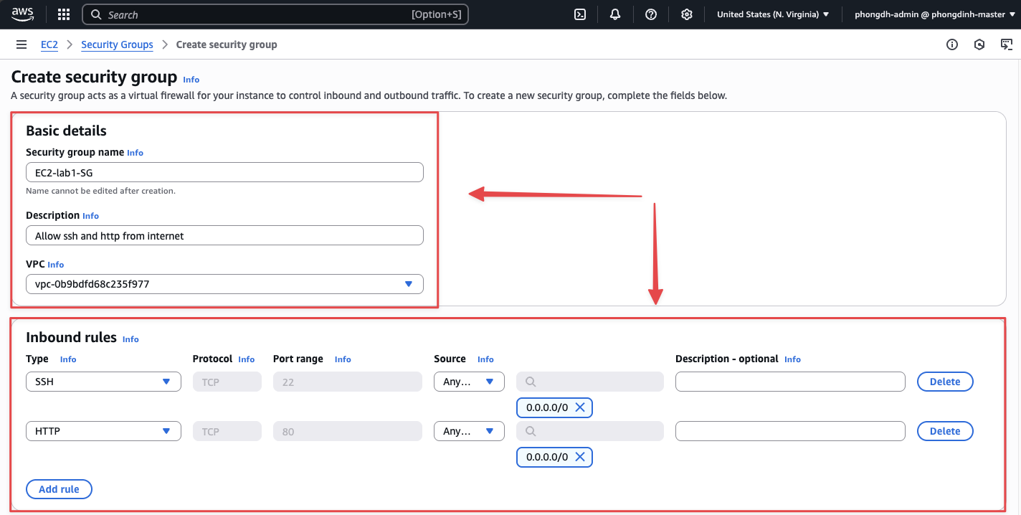The image size is (1021, 515).
Task: Click source search field for SSH rule
Action: point(590,382)
